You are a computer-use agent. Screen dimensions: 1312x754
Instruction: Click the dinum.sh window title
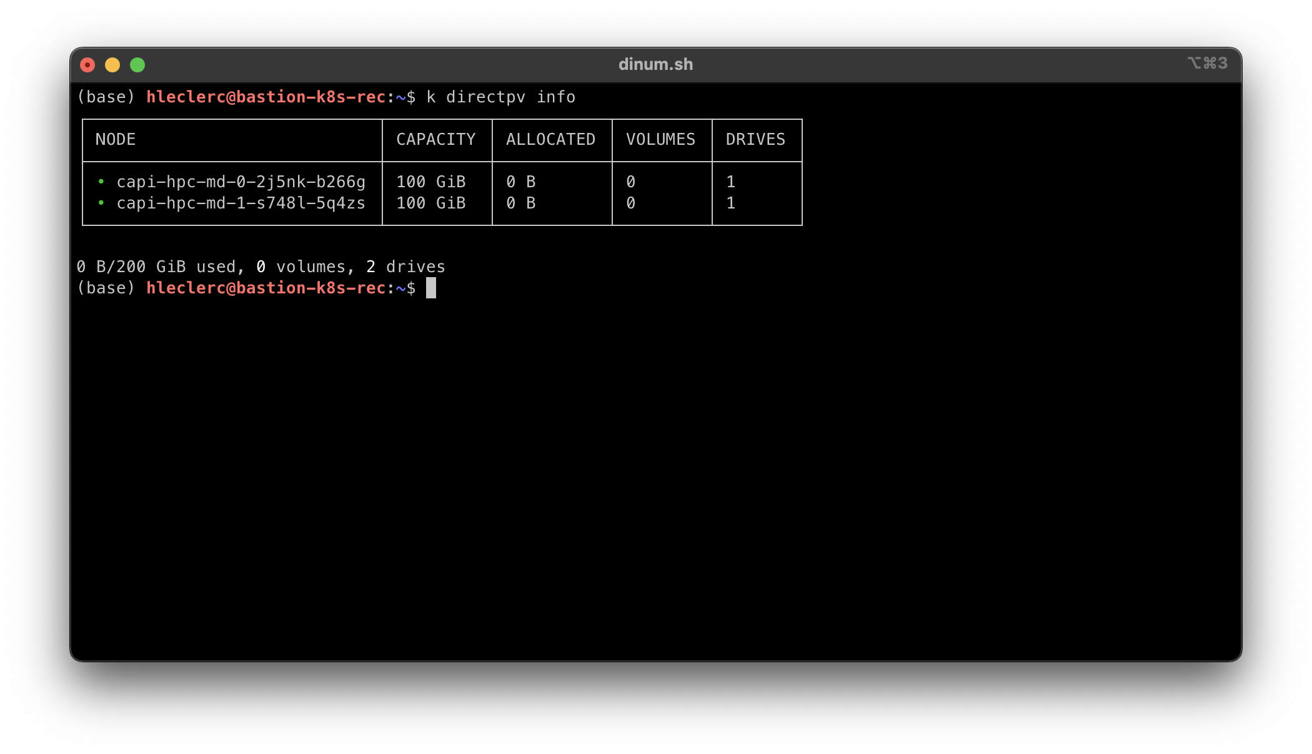655,64
